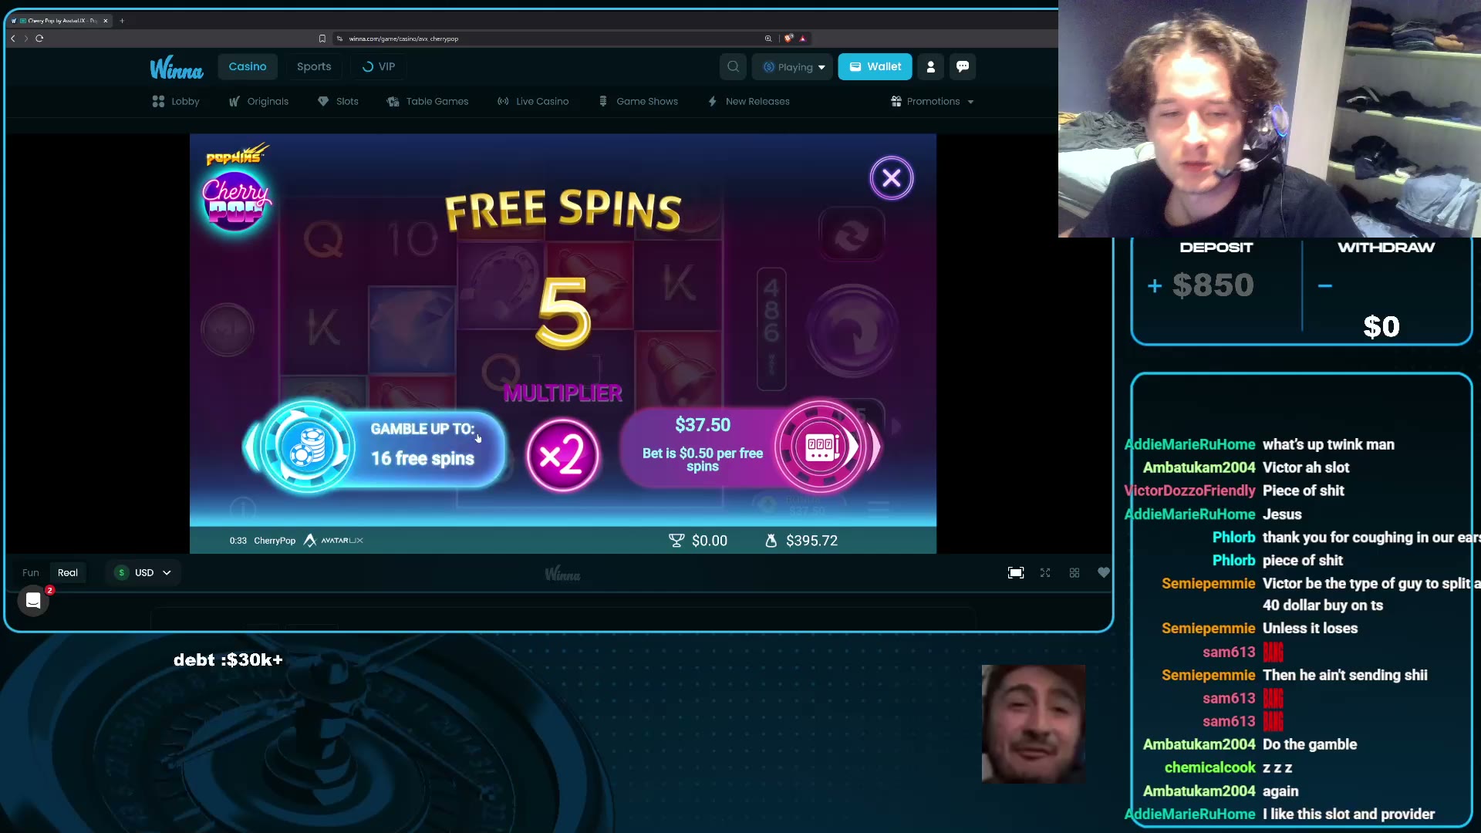Collect the $37.50 free spins bonus

click(751, 446)
